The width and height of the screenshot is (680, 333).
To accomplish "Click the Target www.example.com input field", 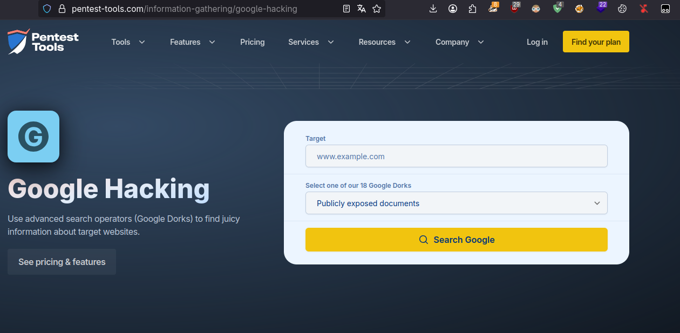I will click(457, 157).
